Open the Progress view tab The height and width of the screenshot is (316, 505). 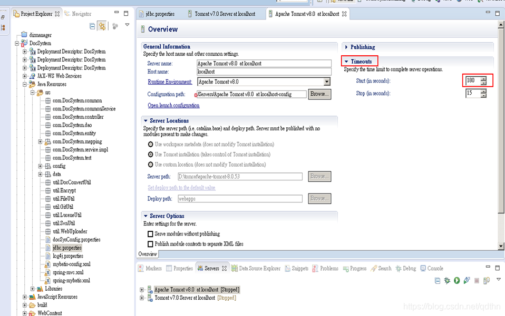click(355, 268)
